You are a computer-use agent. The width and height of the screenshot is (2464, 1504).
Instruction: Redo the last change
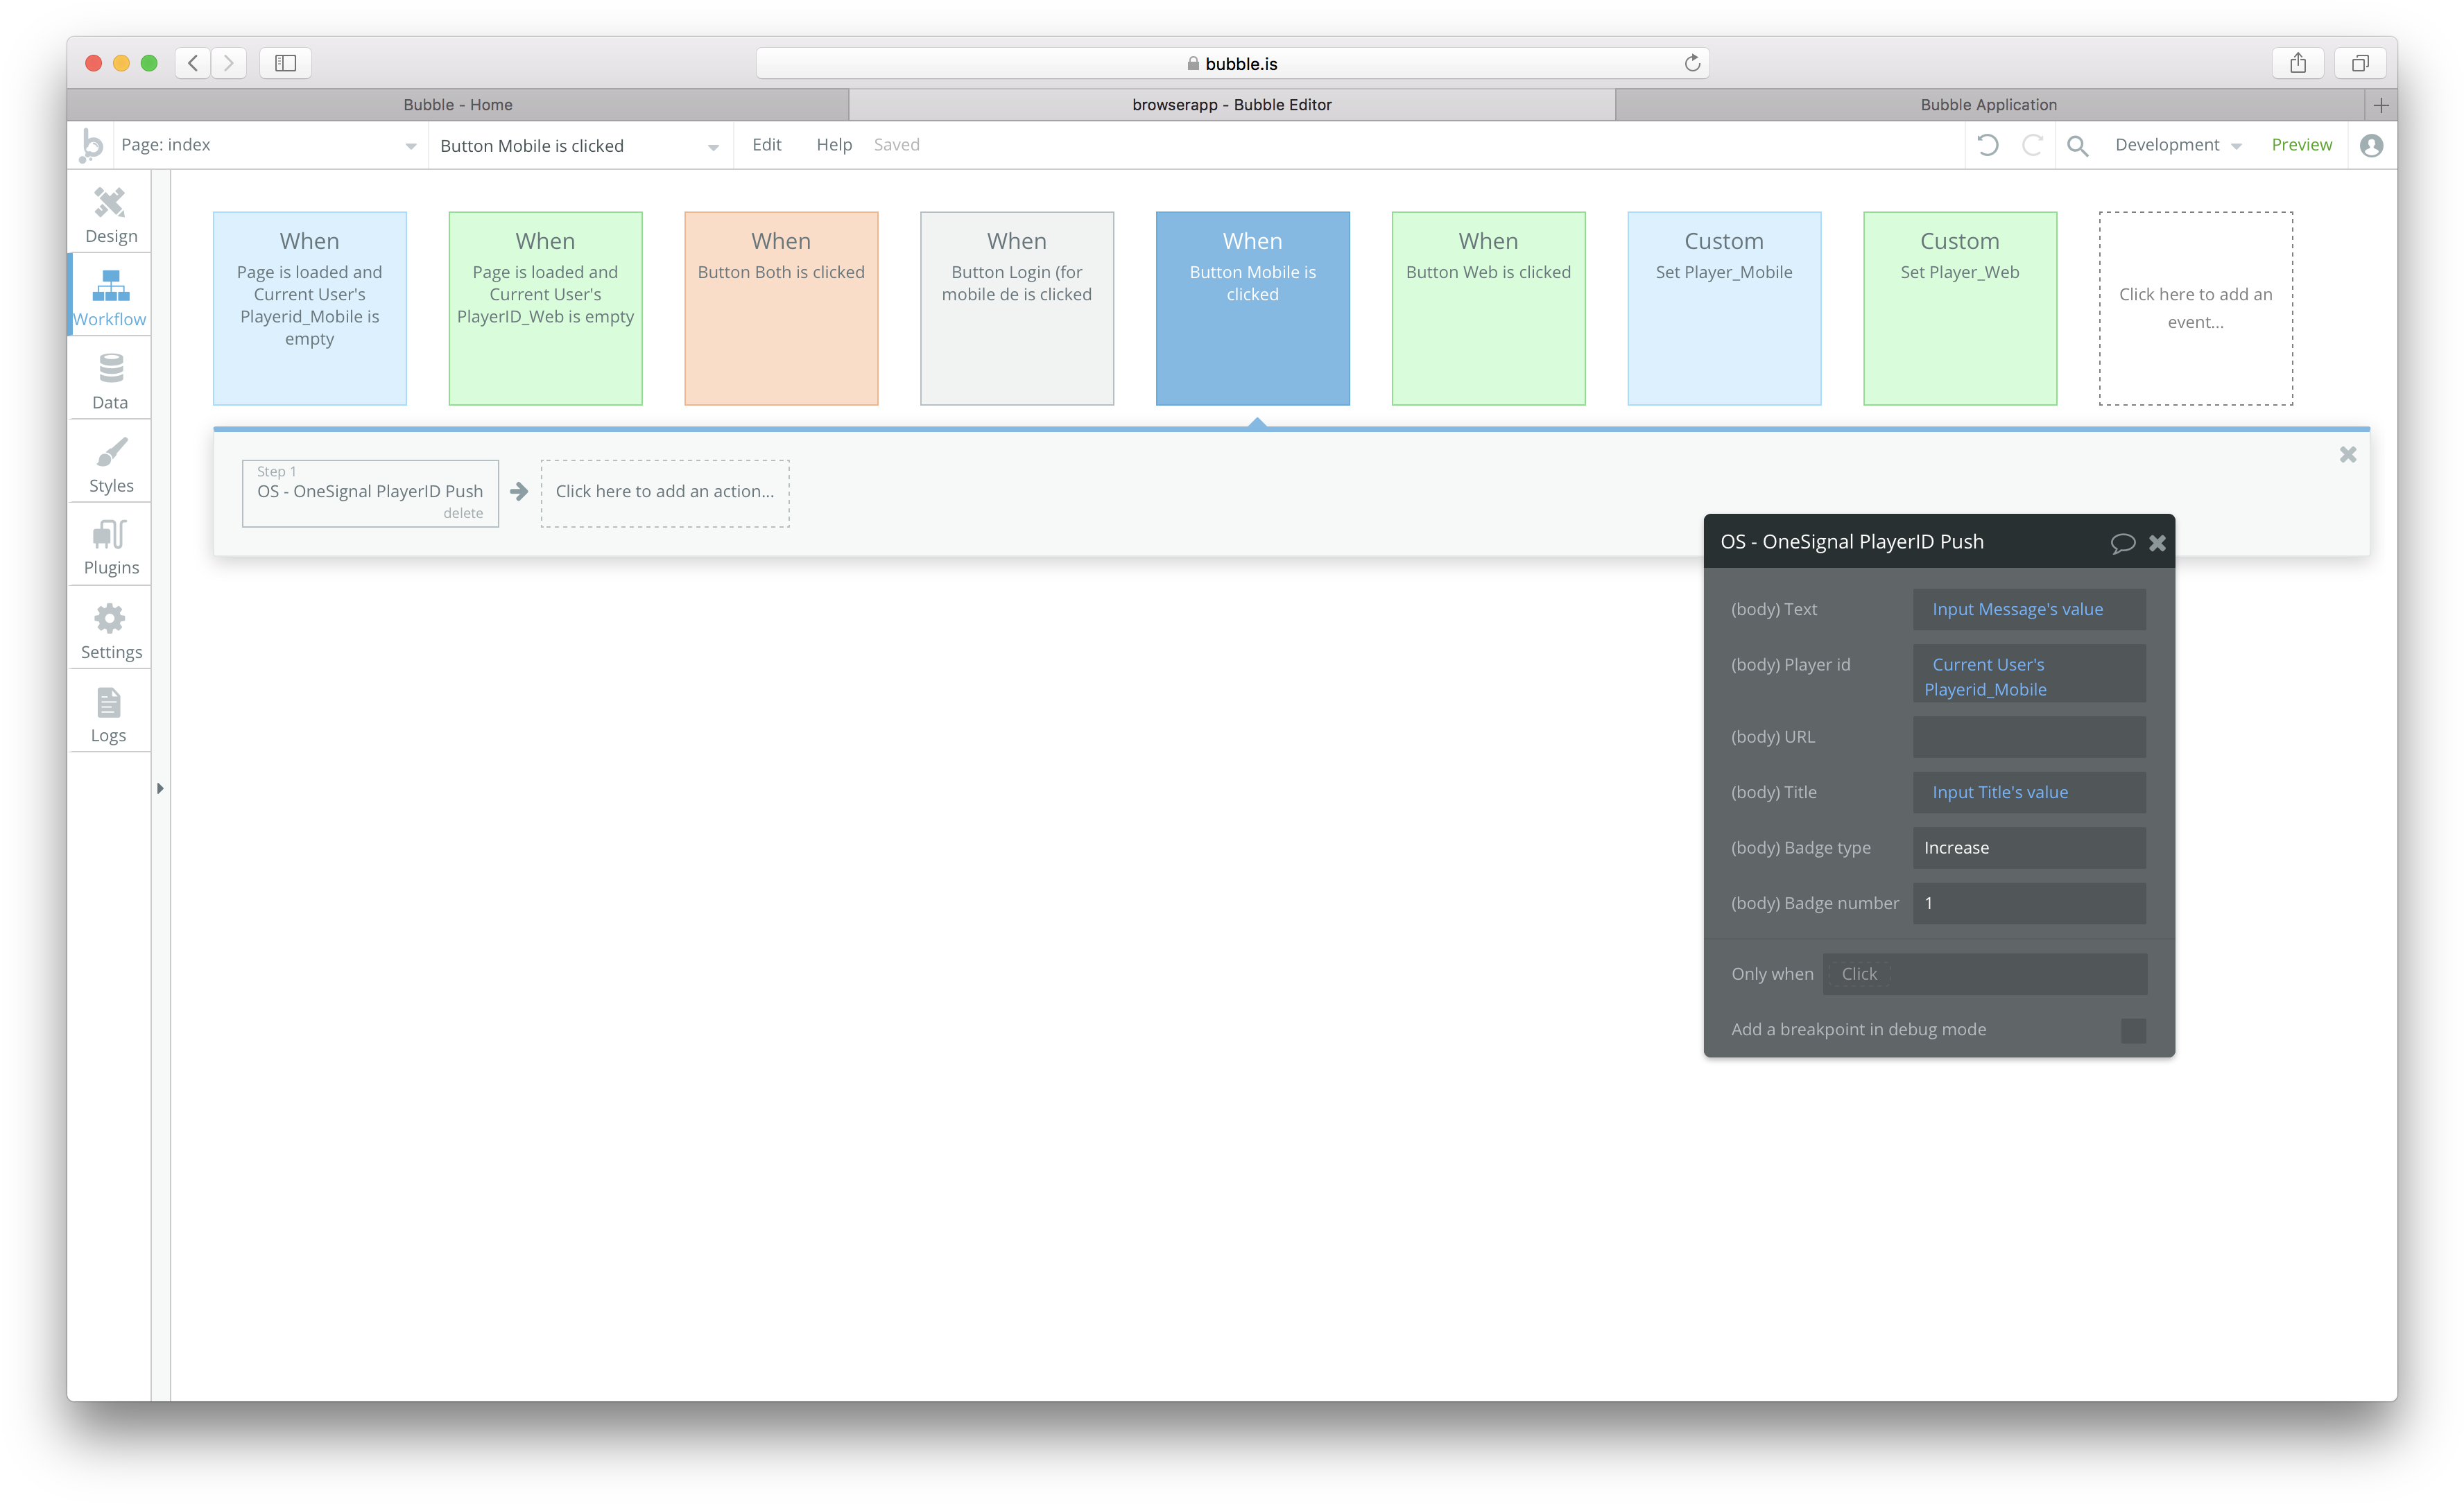2031,145
